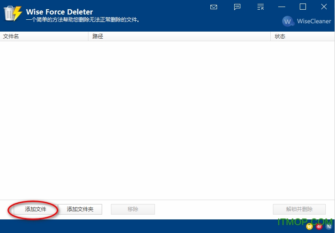335x233 pixels.
Task: Maximize the Wise Force Deleter window
Action: pos(303,7)
